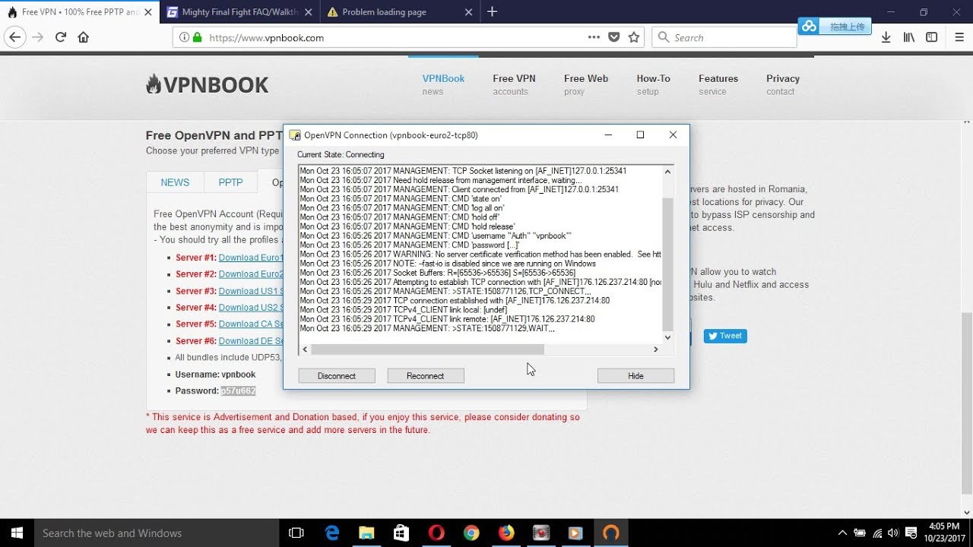The image size is (973, 547).
Task: Select the Free VPN tab in Firefox
Action: click(x=79, y=12)
